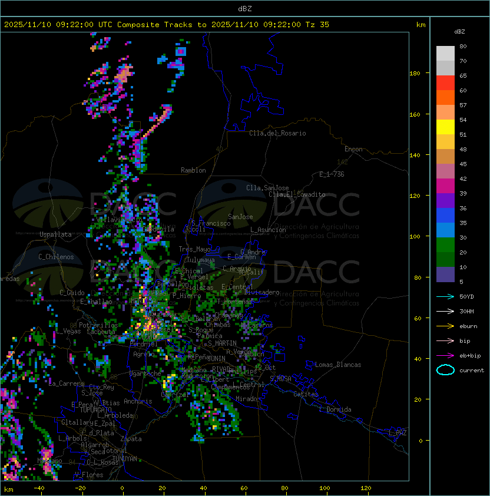
Task: Select the red swatch on dBZ scale
Action: click(x=445, y=83)
